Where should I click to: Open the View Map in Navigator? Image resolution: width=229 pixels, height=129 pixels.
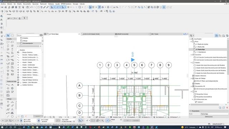220,35
